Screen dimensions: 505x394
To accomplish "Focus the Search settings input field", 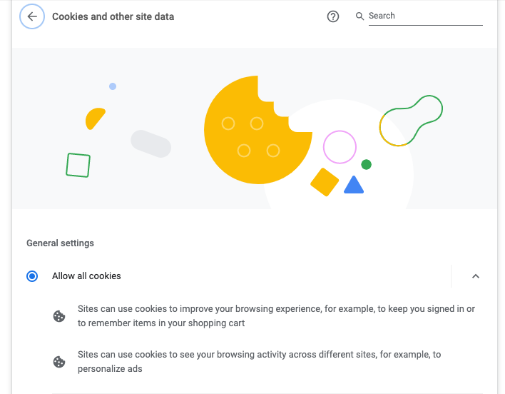I will point(425,16).
